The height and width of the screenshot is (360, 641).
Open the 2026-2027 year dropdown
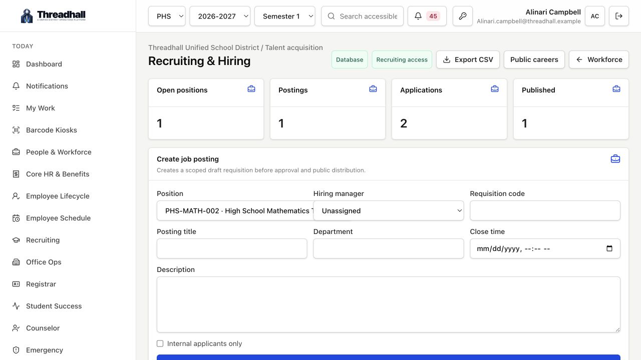click(x=220, y=16)
